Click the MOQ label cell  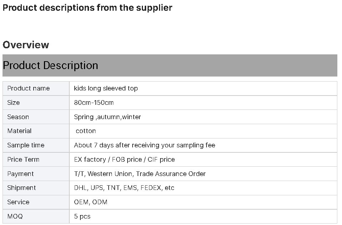(x=36, y=216)
